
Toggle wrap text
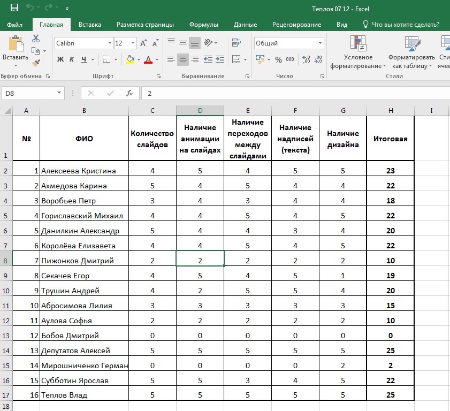[236, 42]
